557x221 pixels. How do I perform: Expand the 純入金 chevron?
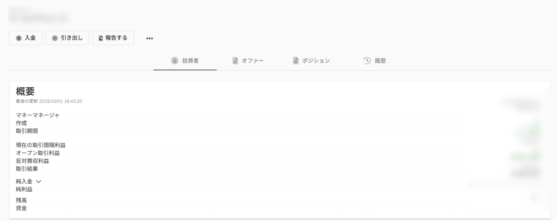pyautogui.click(x=39, y=181)
